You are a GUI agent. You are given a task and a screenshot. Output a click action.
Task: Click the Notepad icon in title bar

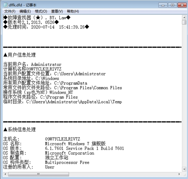click(5, 5)
